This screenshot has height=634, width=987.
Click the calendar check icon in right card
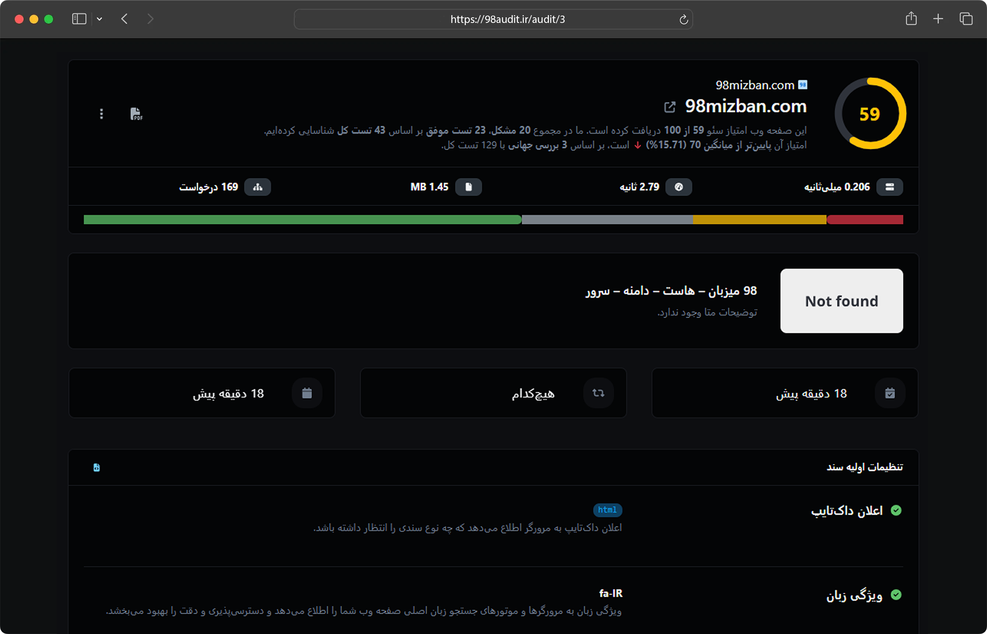tap(890, 393)
